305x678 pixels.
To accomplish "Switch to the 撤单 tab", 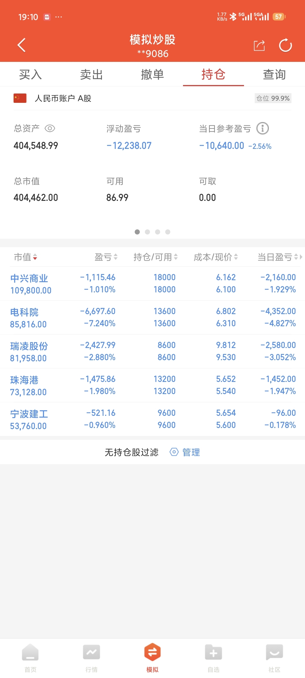I will (152, 75).
